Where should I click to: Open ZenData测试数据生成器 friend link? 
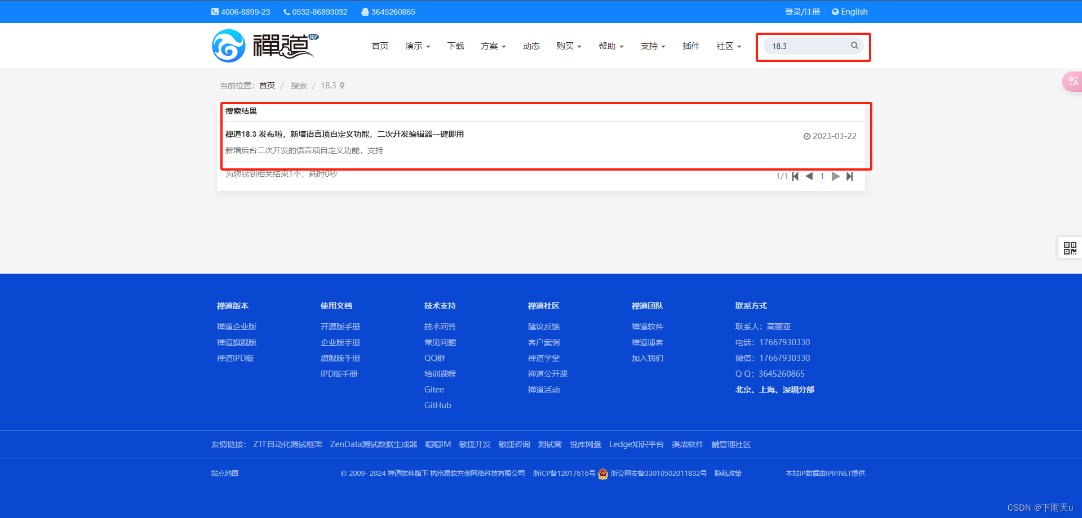(x=374, y=444)
